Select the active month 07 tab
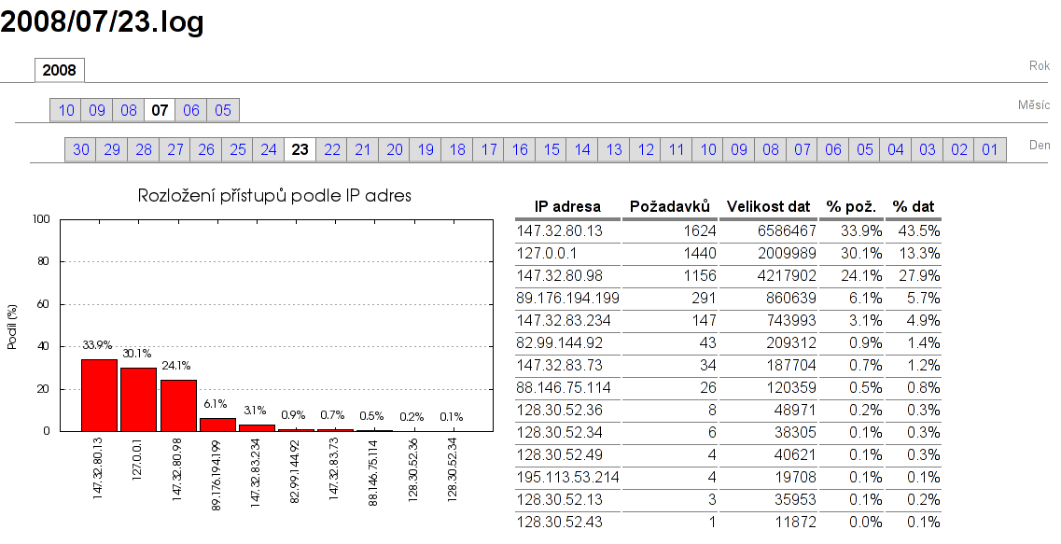Viewport: 1061px width, 544px height. tap(160, 110)
